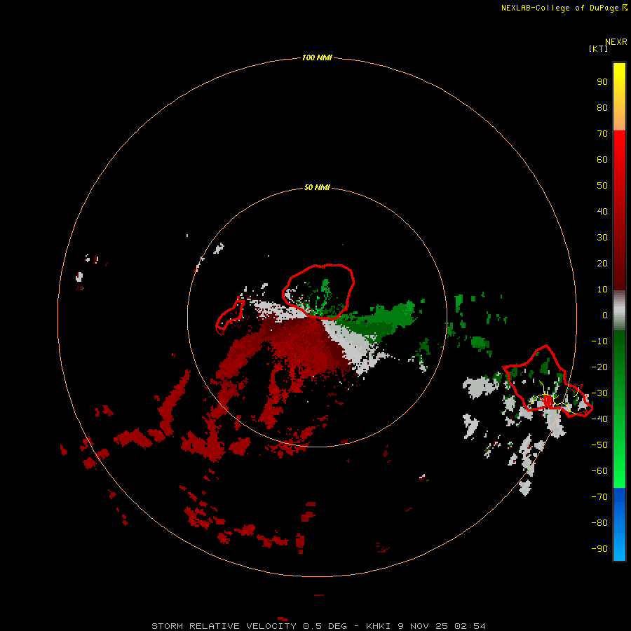Viewport: 631px width, 631px height.
Task: Click the -90 value on the velocity scale
Action: (599, 549)
